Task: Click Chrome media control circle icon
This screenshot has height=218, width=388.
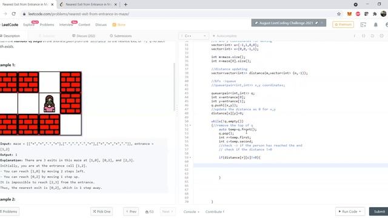Action: point(356,4)
